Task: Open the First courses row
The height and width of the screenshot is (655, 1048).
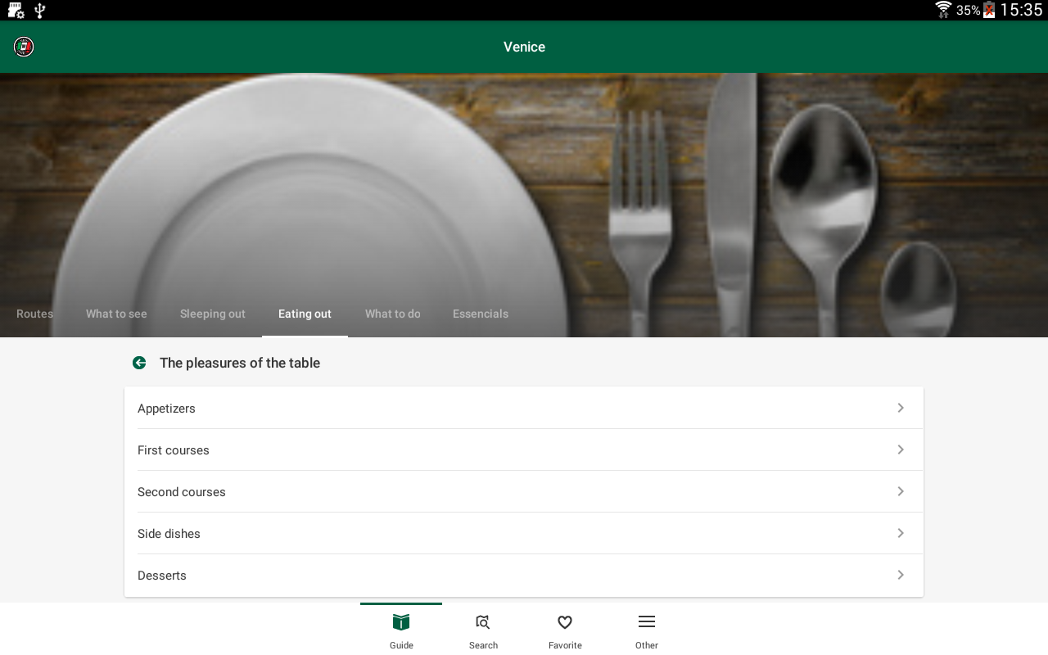Action: coord(524,449)
